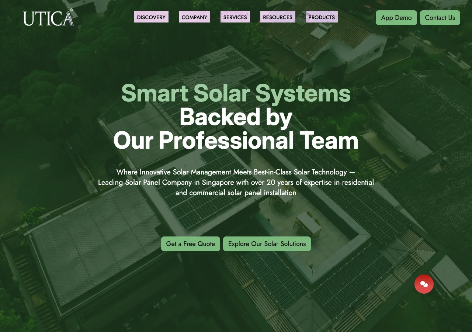Click the Contact Us button
The image size is (472, 332).
[x=440, y=18]
